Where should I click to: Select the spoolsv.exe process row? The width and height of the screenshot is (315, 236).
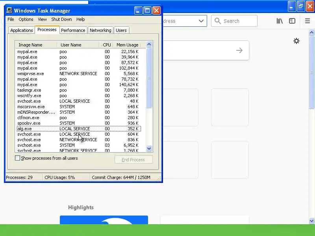point(79,123)
